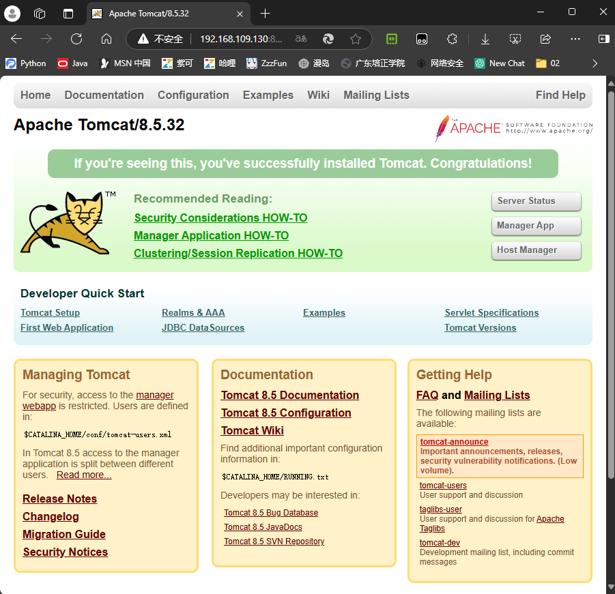Close the Apache Tomcat/8.5.32 tab

(240, 14)
